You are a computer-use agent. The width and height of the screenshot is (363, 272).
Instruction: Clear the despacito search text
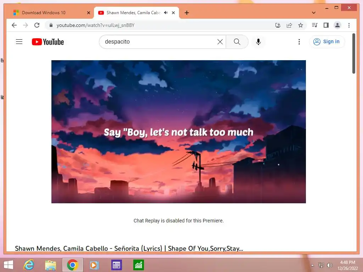coord(220,42)
